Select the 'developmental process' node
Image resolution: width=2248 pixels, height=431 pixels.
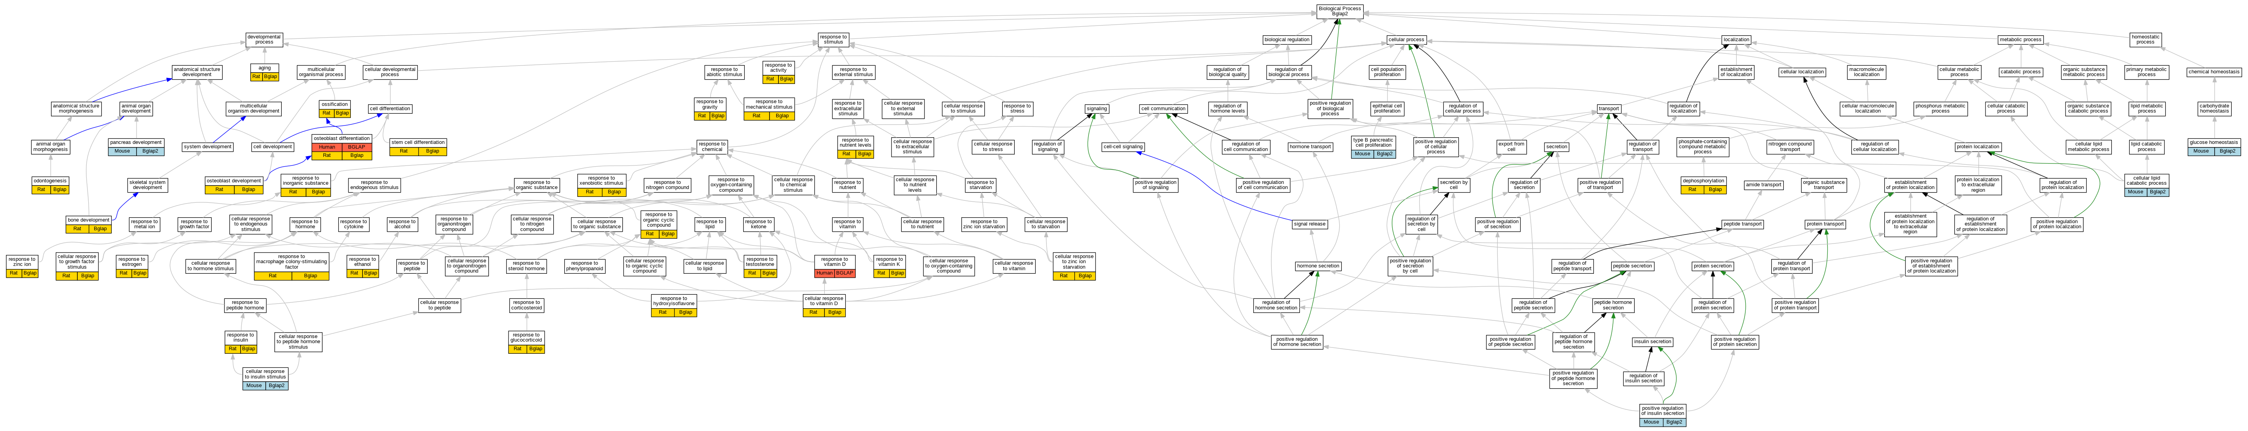(x=264, y=40)
